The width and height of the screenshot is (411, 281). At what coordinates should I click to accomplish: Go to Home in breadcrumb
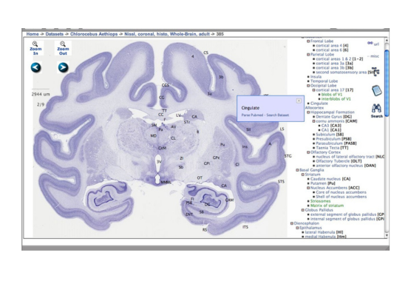pyautogui.click(x=33, y=34)
